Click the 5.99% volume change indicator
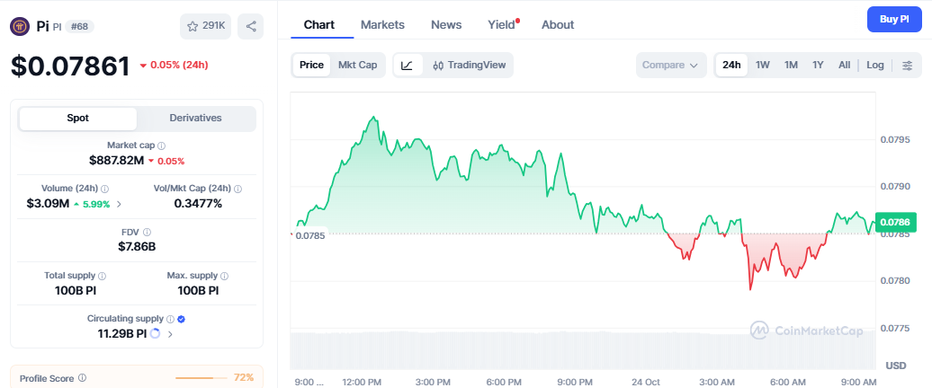This screenshot has height=388, width=932. pos(92,204)
